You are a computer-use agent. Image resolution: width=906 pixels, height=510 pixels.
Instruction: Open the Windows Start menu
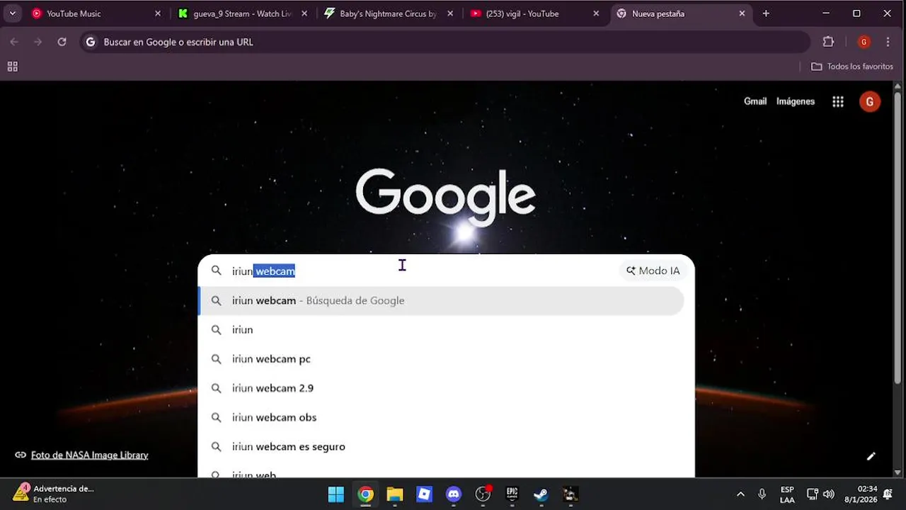[336, 494]
